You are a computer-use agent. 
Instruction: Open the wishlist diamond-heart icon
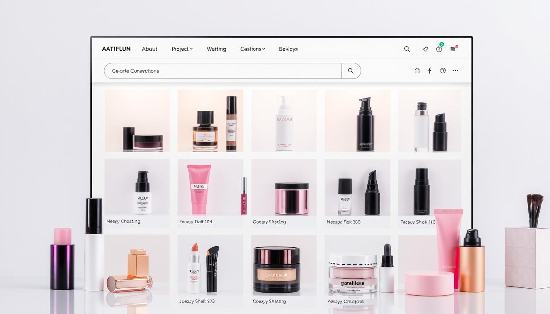[x=425, y=49]
